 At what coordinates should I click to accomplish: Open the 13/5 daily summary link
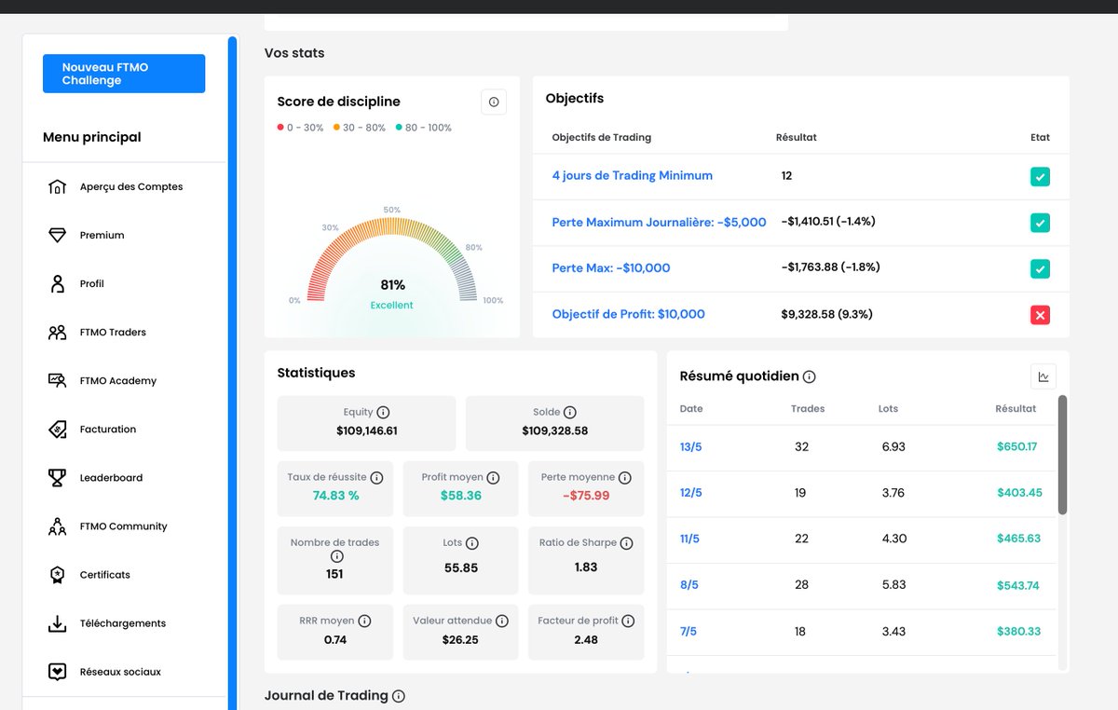click(690, 447)
